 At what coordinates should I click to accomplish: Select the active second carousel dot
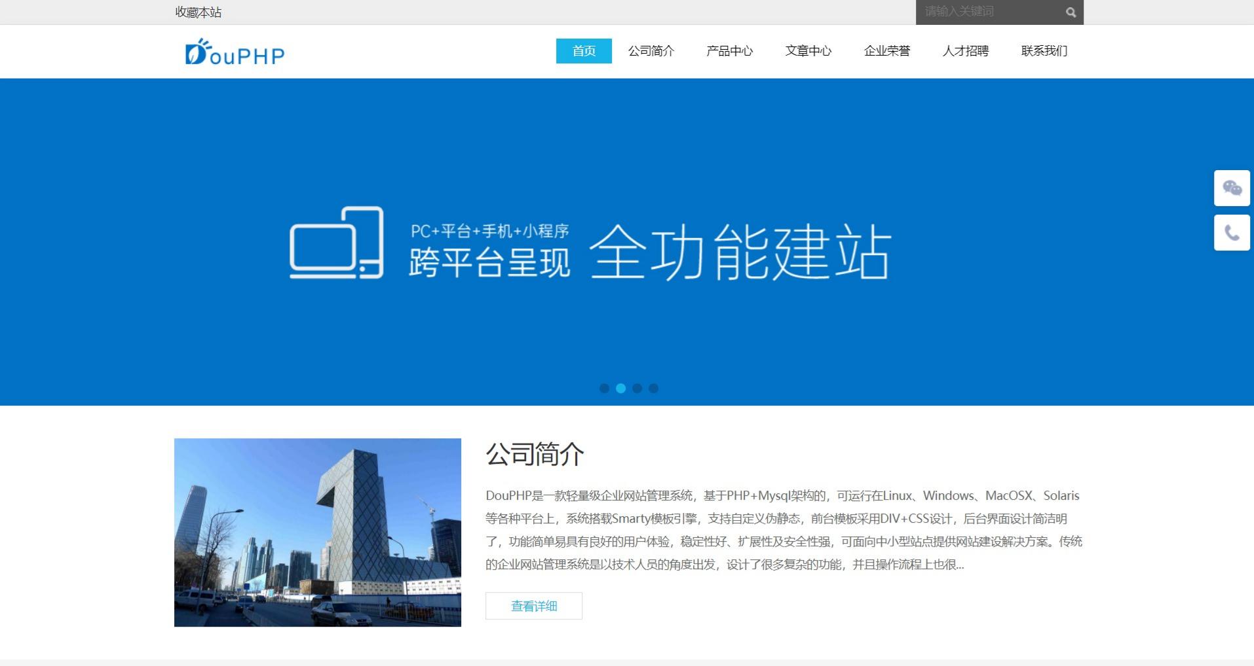coord(620,388)
